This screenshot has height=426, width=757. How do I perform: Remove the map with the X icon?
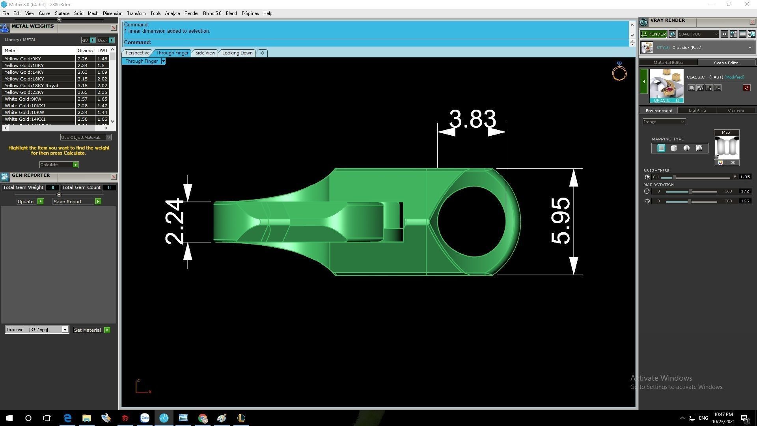point(733,163)
